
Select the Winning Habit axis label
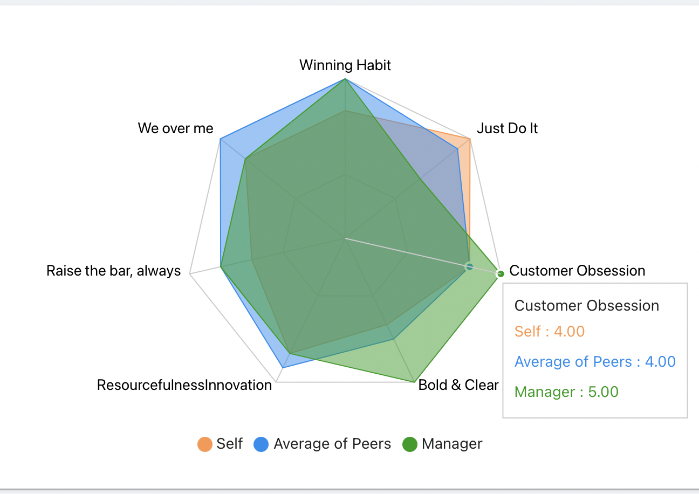click(x=345, y=65)
